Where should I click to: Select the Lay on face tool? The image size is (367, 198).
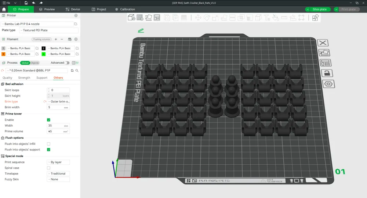pos(224,18)
